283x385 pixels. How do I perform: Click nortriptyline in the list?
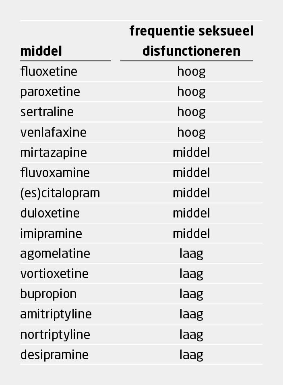pyautogui.click(x=55, y=334)
